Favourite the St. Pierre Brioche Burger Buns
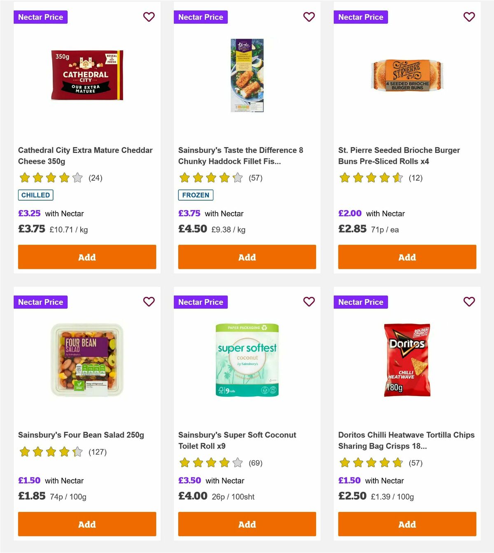 pyautogui.click(x=469, y=17)
